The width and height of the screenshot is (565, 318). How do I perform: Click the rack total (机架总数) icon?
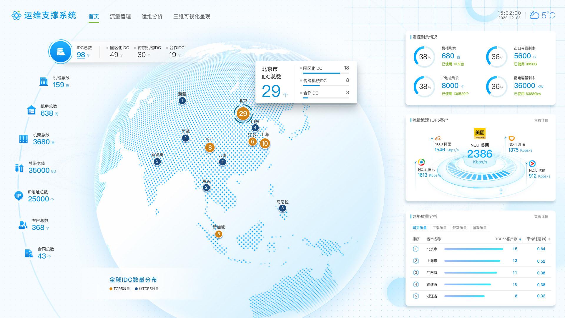pyautogui.click(x=23, y=139)
